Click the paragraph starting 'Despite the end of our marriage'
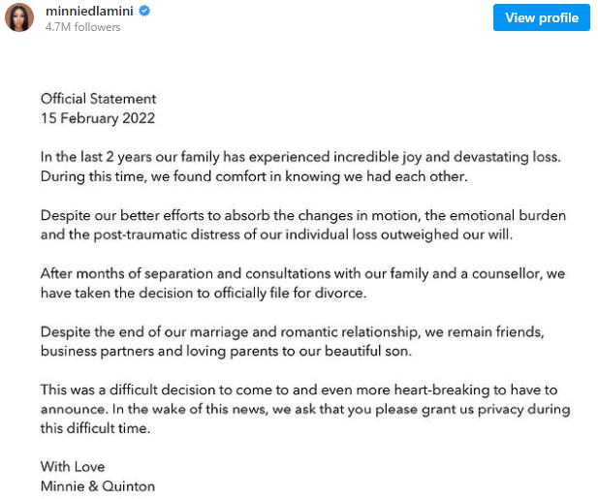The height and width of the screenshot is (499, 598). pos(292,342)
